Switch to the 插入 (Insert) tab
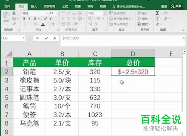The height and width of the screenshot is (136, 187). pyautogui.click(x=34, y=6)
